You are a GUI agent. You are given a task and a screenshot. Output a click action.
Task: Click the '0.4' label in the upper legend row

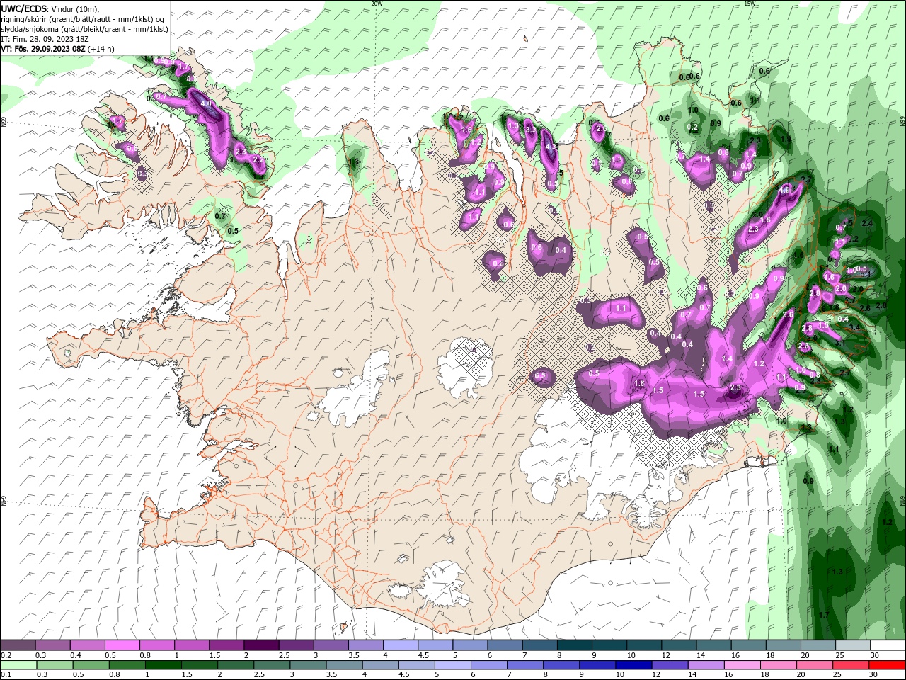tap(75, 655)
